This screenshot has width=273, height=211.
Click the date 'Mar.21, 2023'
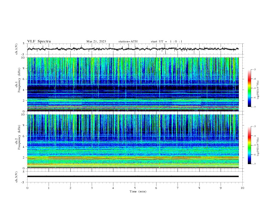click(96, 41)
